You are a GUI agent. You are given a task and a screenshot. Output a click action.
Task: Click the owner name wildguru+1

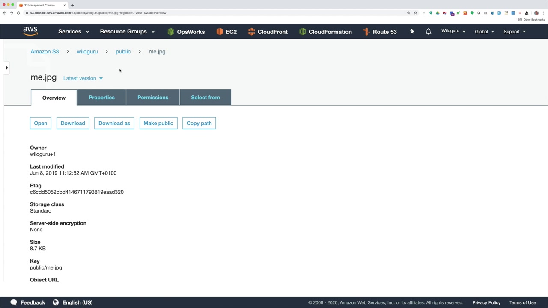click(43, 154)
